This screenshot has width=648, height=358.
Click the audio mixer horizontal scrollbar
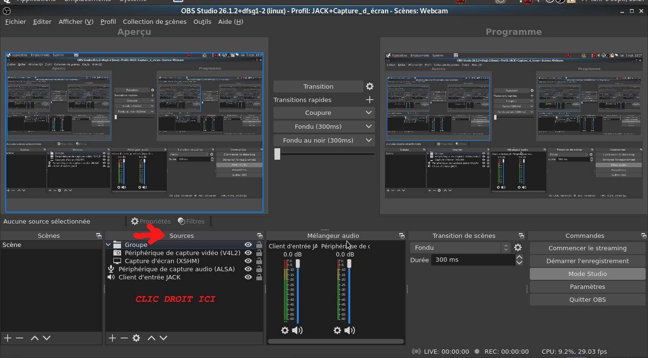(x=336, y=341)
